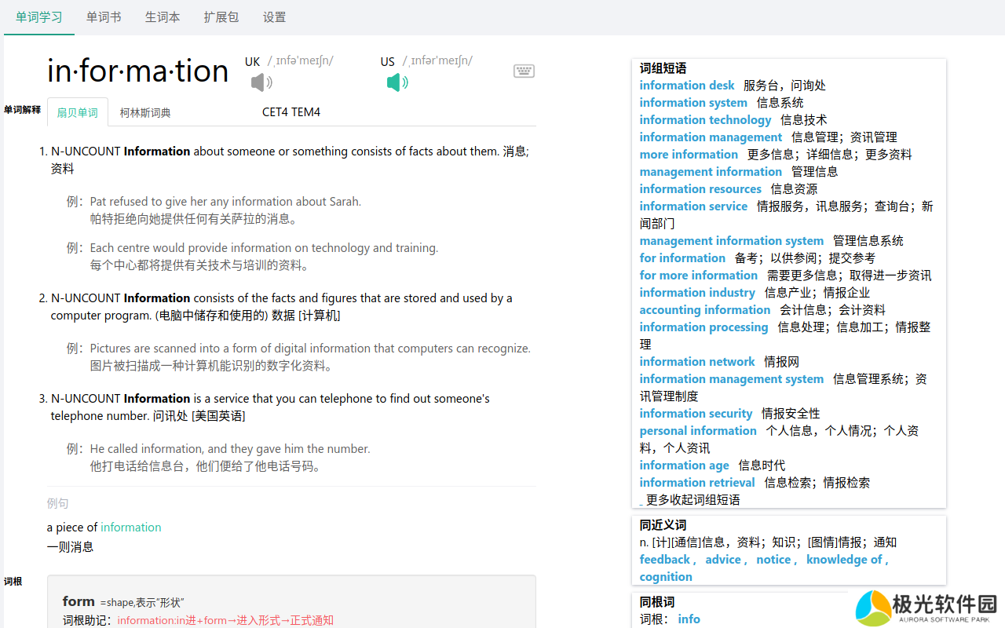
Task: Open the 'information retrieval' phrase link
Action: [696, 483]
